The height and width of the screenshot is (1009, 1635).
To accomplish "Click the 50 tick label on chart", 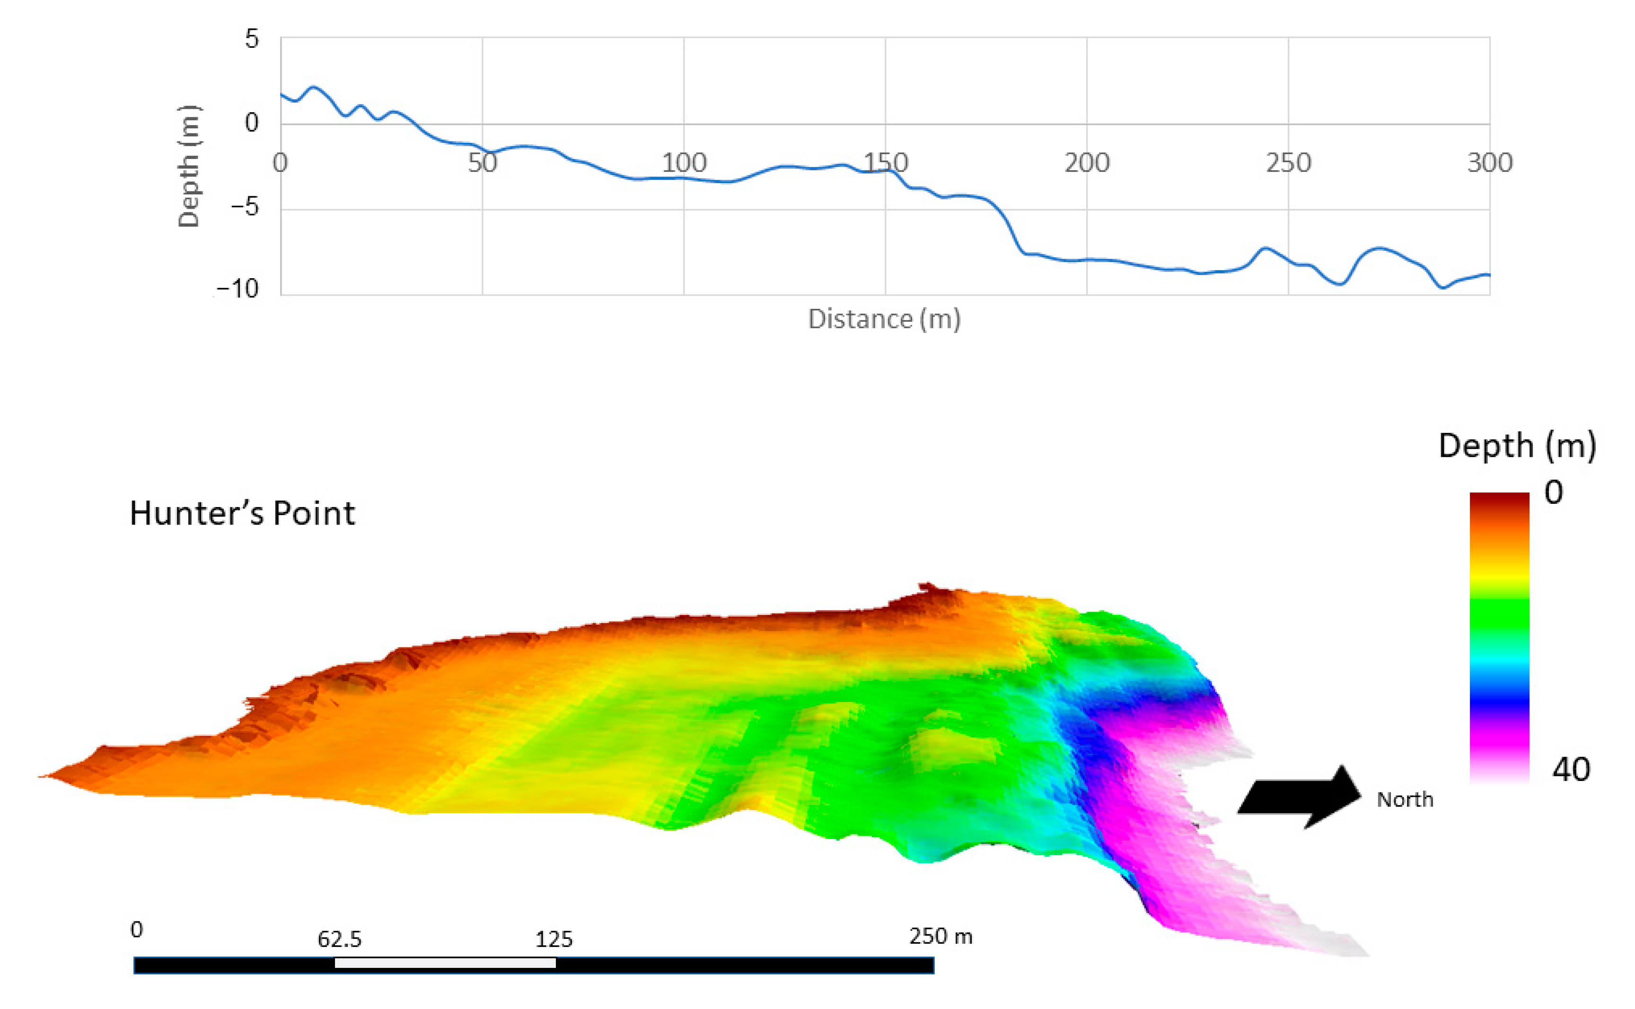I will click(482, 163).
